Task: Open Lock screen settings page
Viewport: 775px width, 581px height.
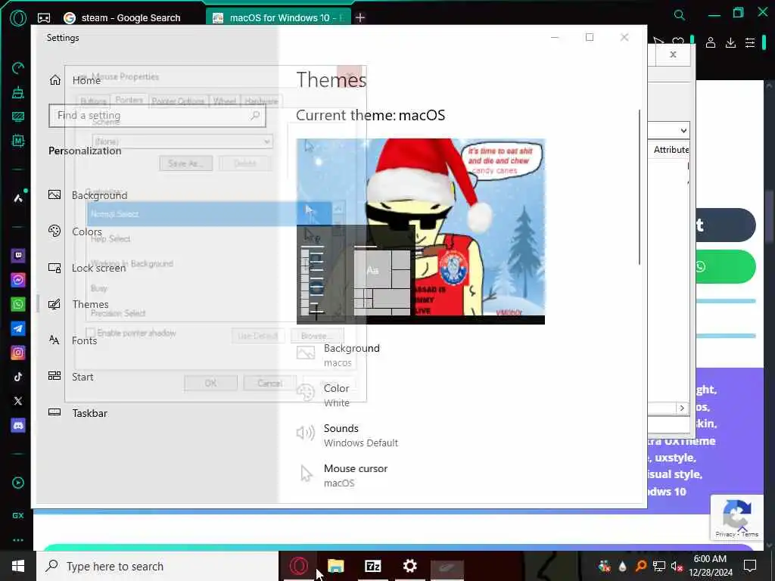Action: coord(87,268)
